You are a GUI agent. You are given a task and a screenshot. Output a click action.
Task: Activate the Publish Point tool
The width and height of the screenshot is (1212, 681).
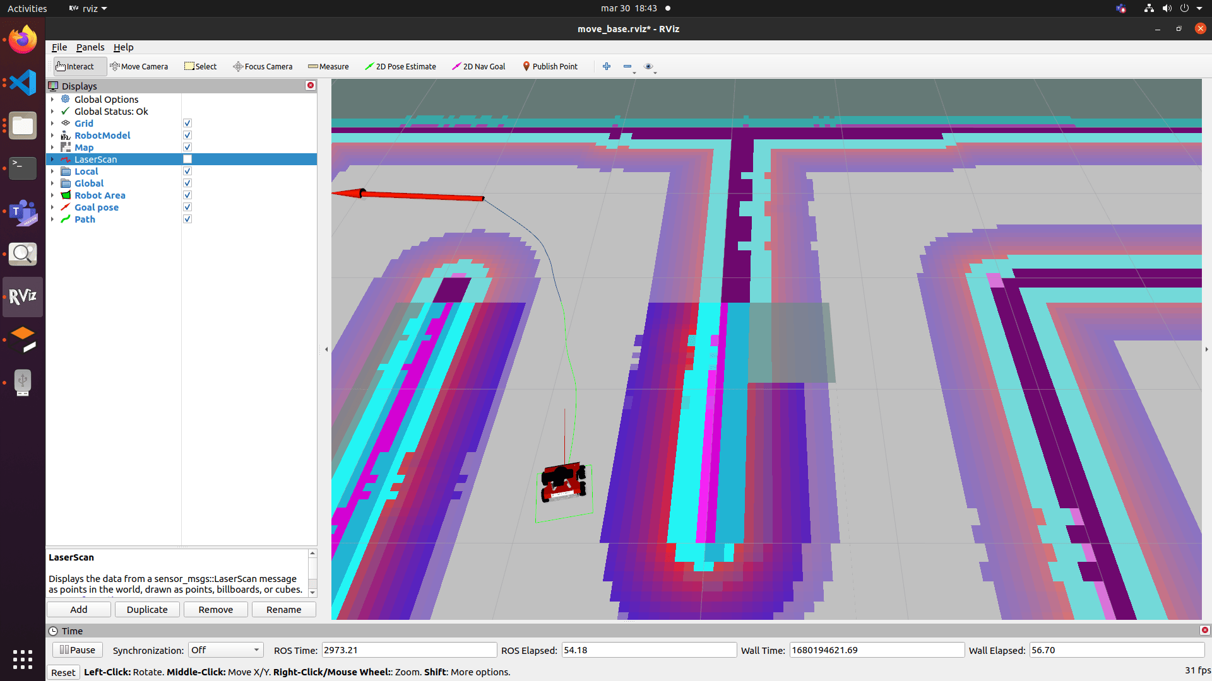550,66
